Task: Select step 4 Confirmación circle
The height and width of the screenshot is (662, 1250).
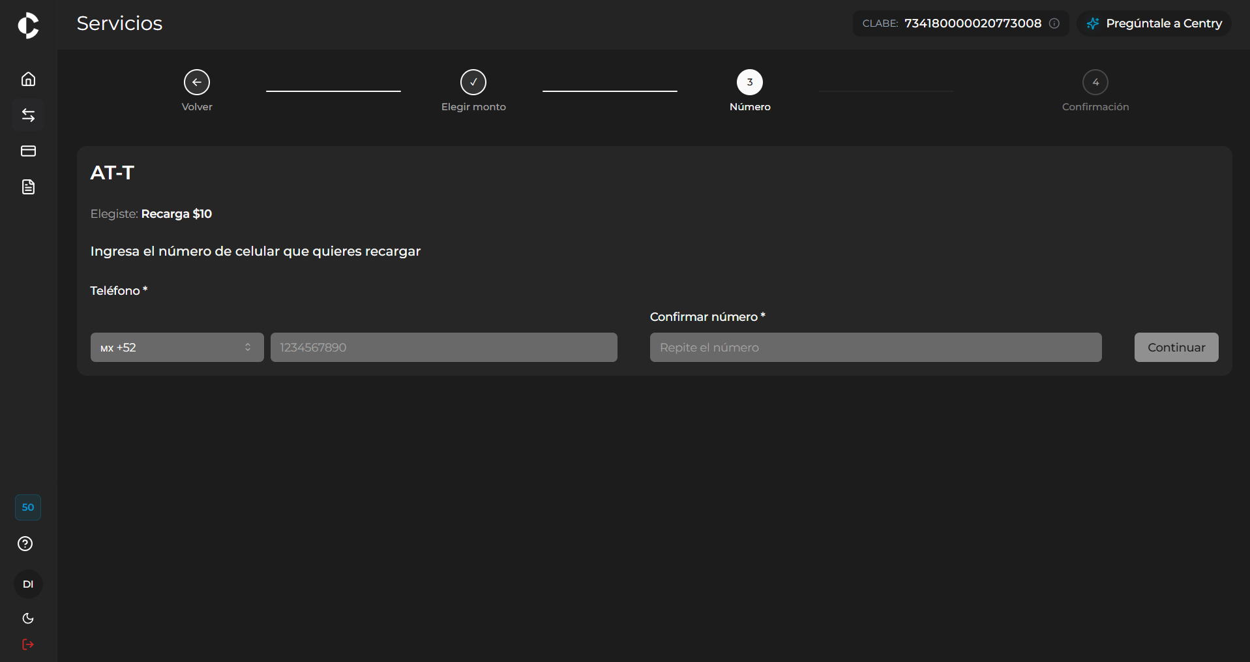Action: tap(1095, 82)
